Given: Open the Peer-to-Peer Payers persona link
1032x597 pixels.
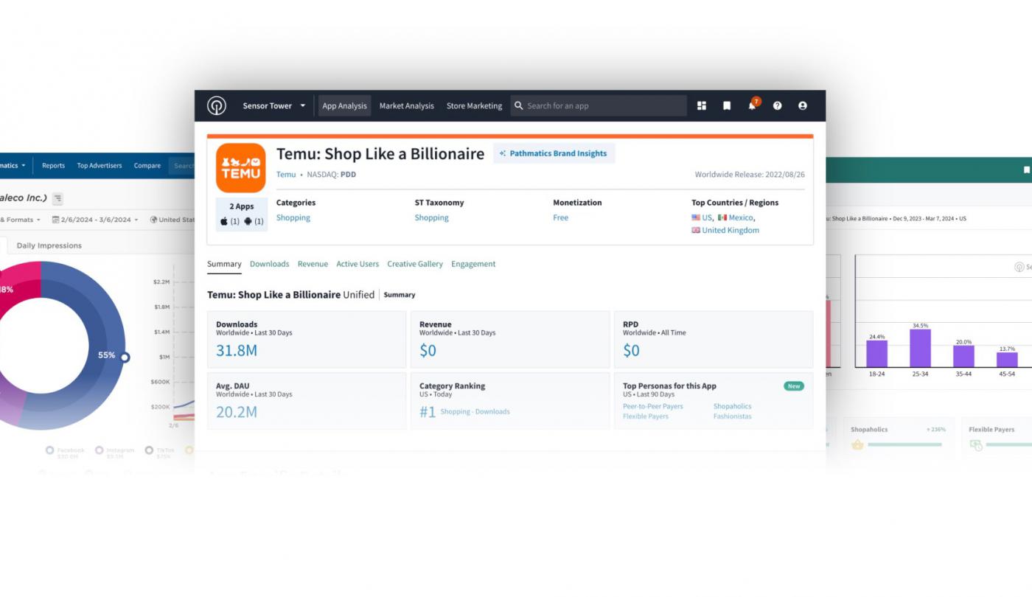Looking at the screenshot, I should [x=653, y=406].
